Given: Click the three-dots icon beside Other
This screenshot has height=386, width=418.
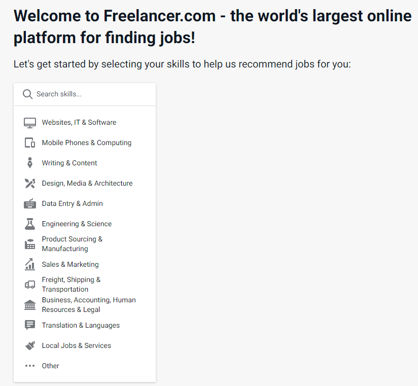Looking at the screenshot, I should coord(30,366).
